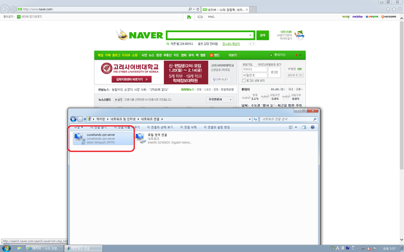Expand the More menu in Naver green bar
This screenshot has height=252, width=404.
click(234, 55)
